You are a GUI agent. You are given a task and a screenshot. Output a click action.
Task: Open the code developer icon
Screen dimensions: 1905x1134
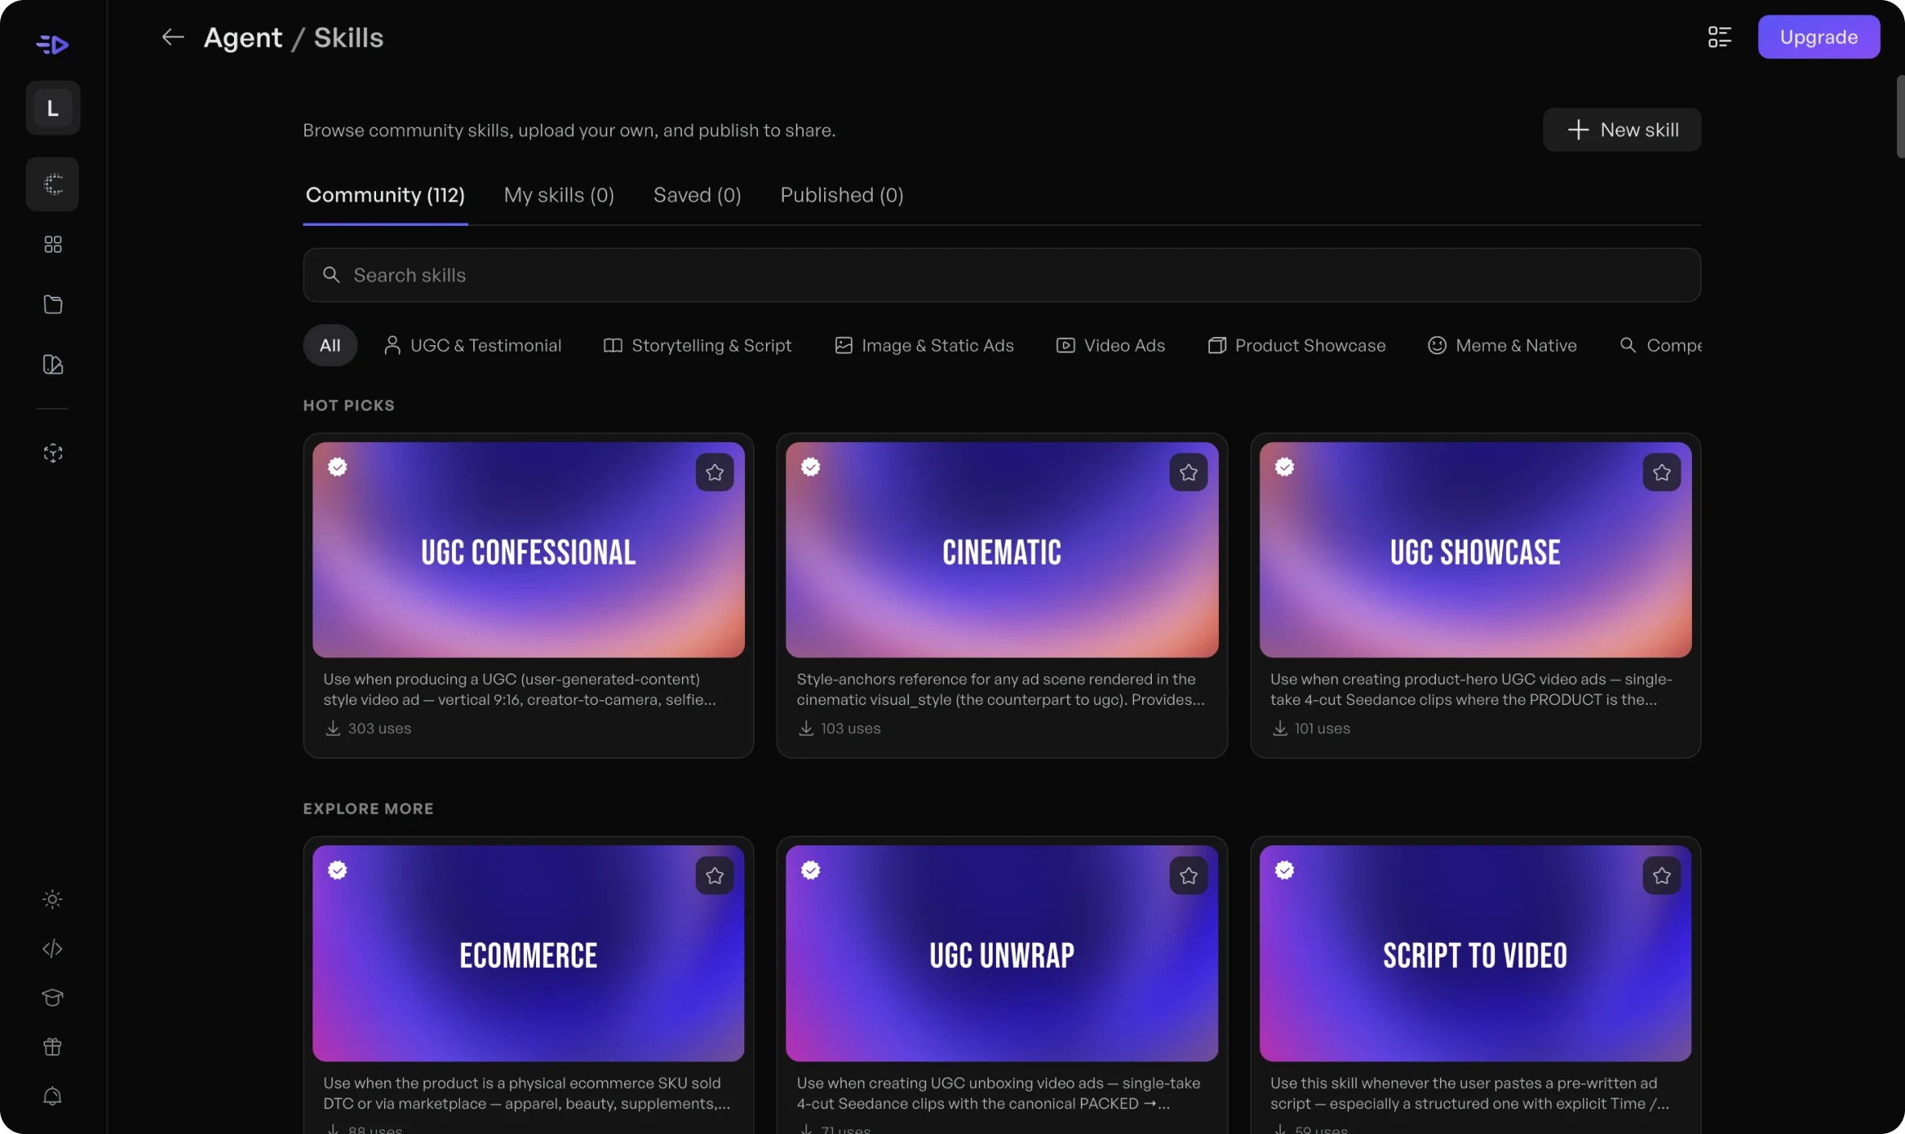point(52,948)
